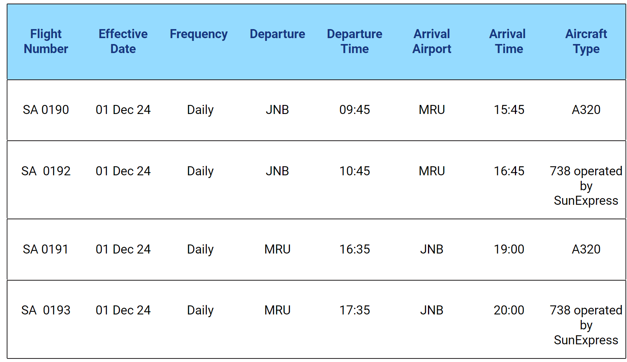Select the 16:35 departure time cell
627x362 pixels.
pos(354,249)
